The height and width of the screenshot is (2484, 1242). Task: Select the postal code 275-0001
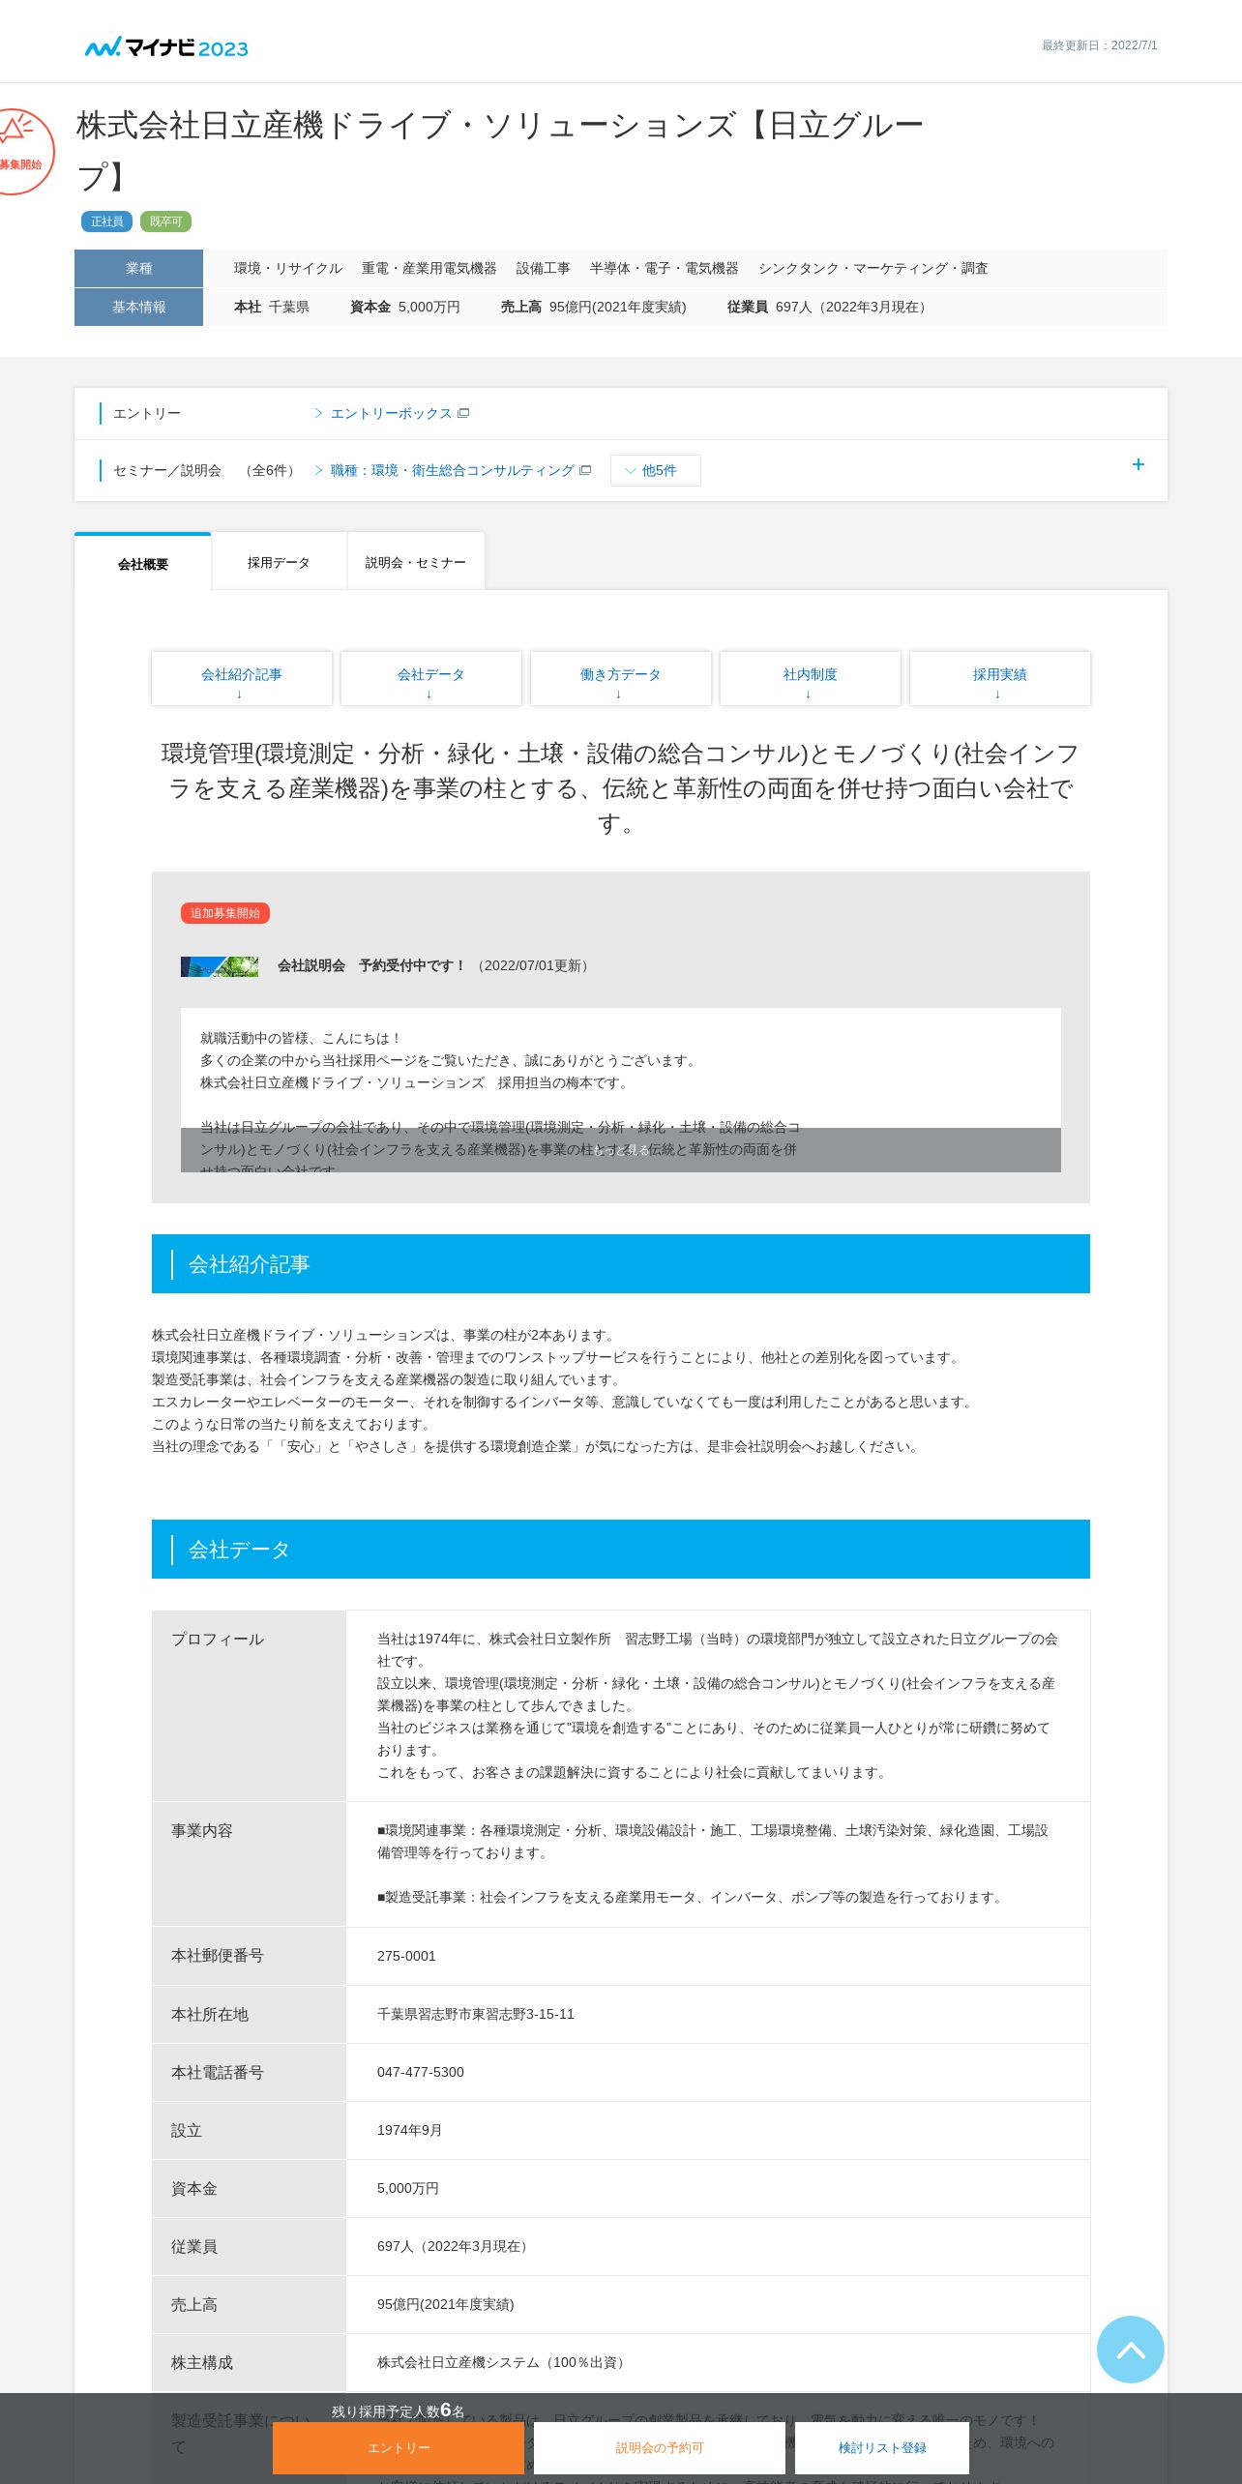click(x=406, y=1956)
